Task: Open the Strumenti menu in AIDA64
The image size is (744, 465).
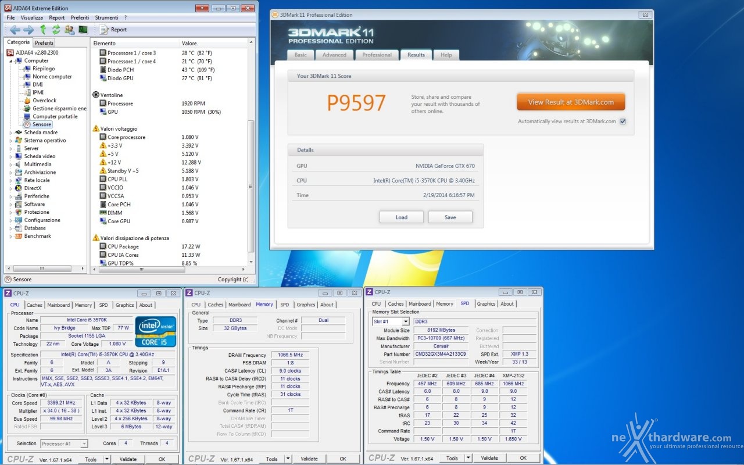Action: pos(107,18)
